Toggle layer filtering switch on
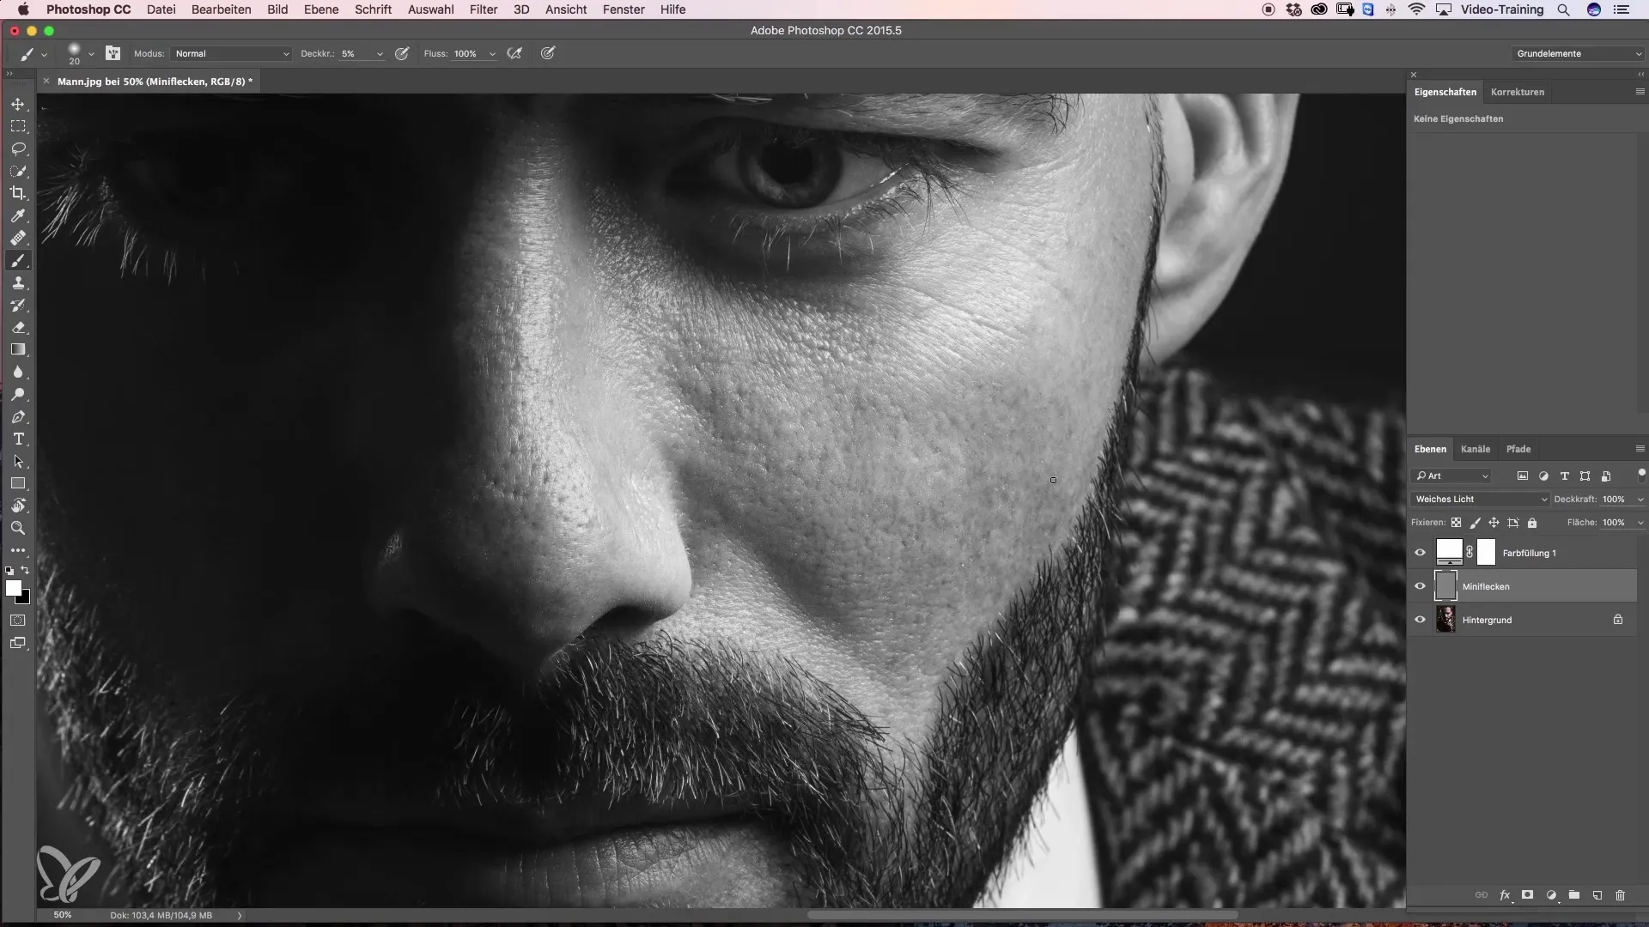 pyautogui.click(x=1641, y=475)
